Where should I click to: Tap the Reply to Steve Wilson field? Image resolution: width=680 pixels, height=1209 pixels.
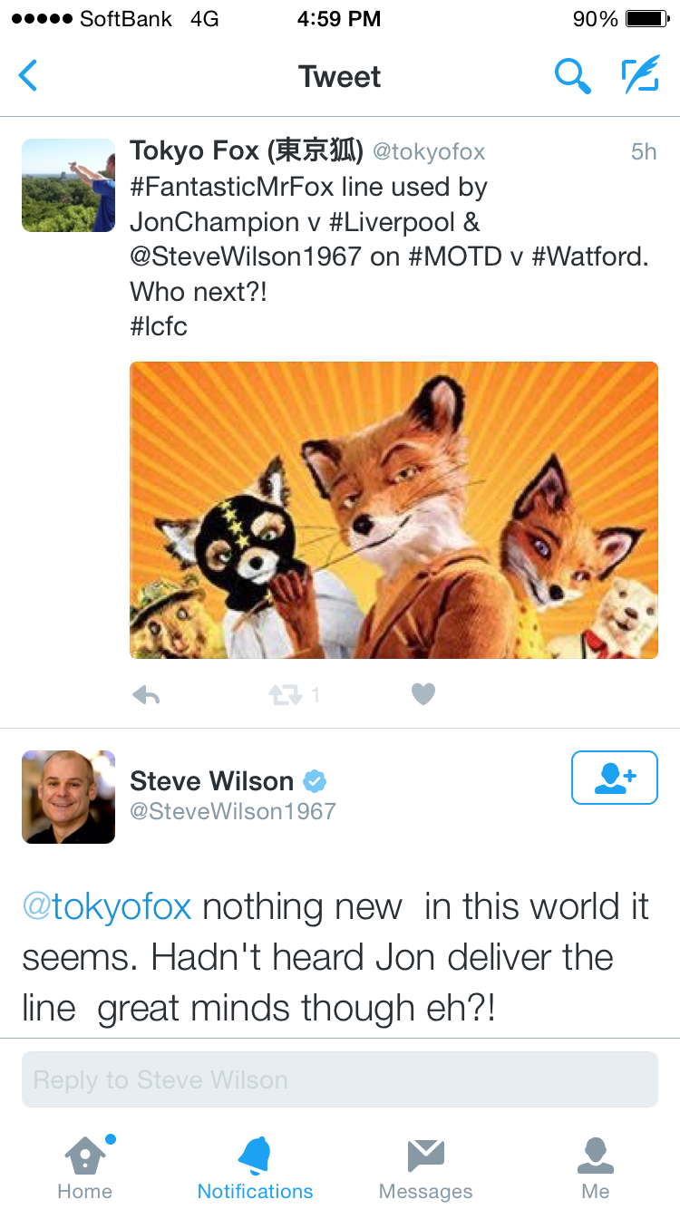340,1079
